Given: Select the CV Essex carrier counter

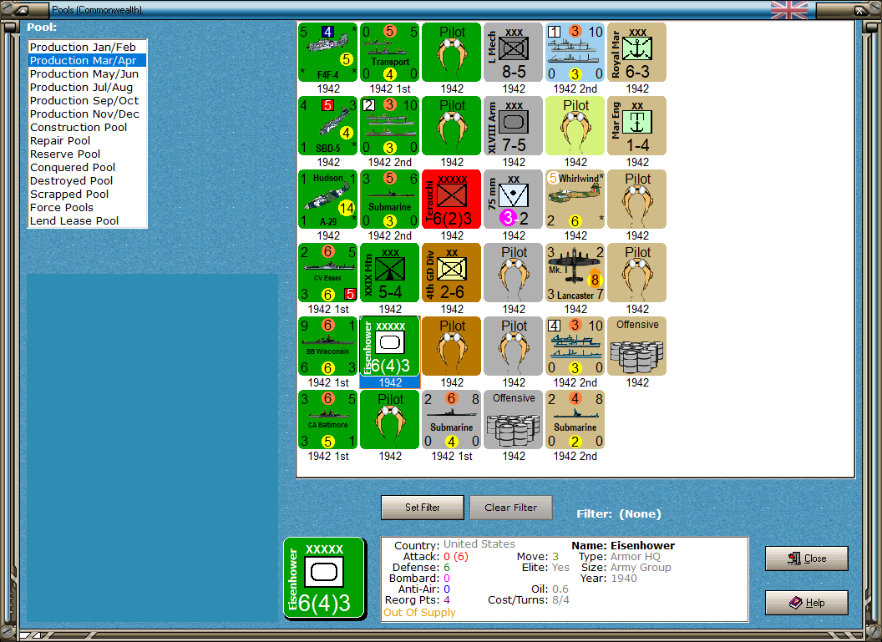Looking at the screenshot, I should coord(328,273).
